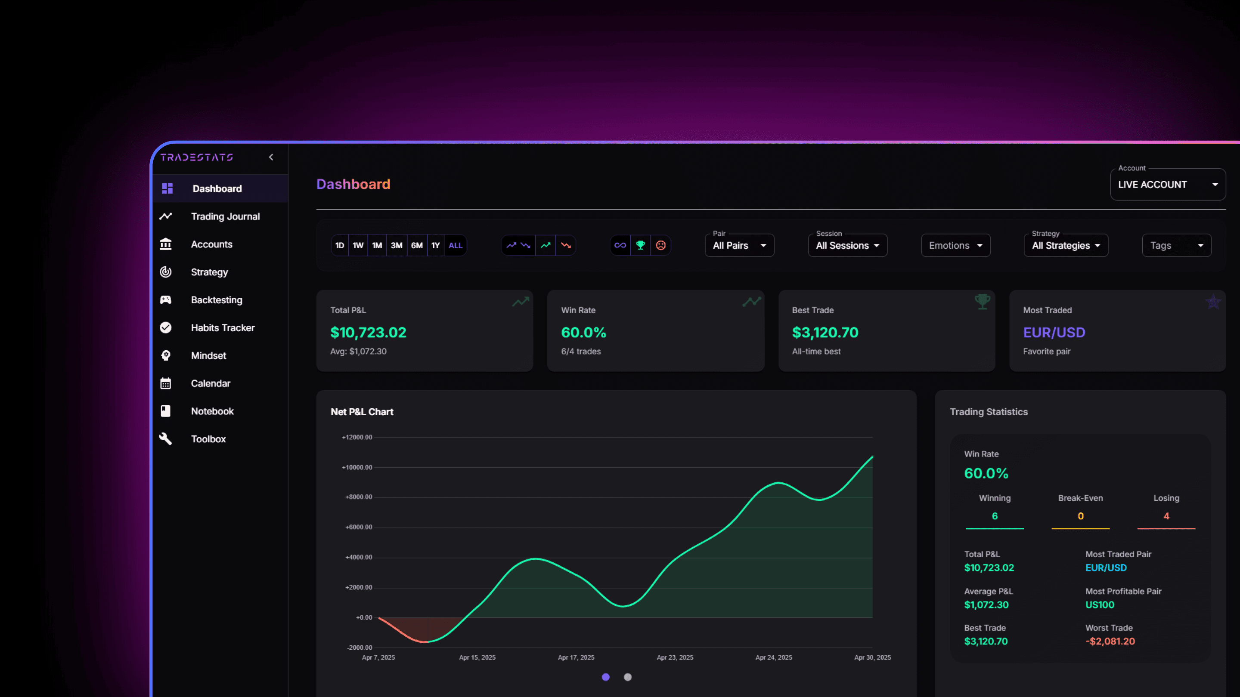Select the infinity all-outcomes filter
Viewport: 1240px width, 697px height.
(620, 245)
